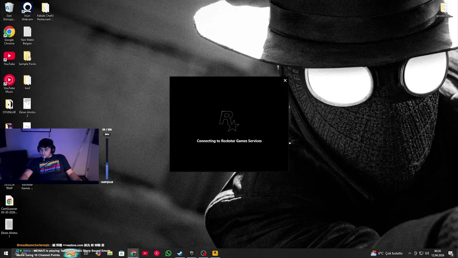Open Epic Games Launcher from the taskbar
The width and height of the screenshot is (458, 258).
click(192, 253)
